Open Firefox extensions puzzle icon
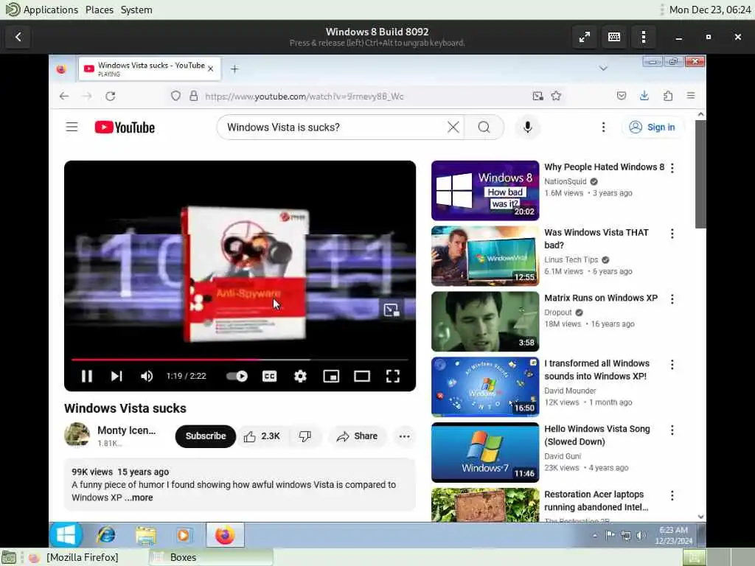The width and height of the screenshot is (755, 566). click(x=668, y=96)
